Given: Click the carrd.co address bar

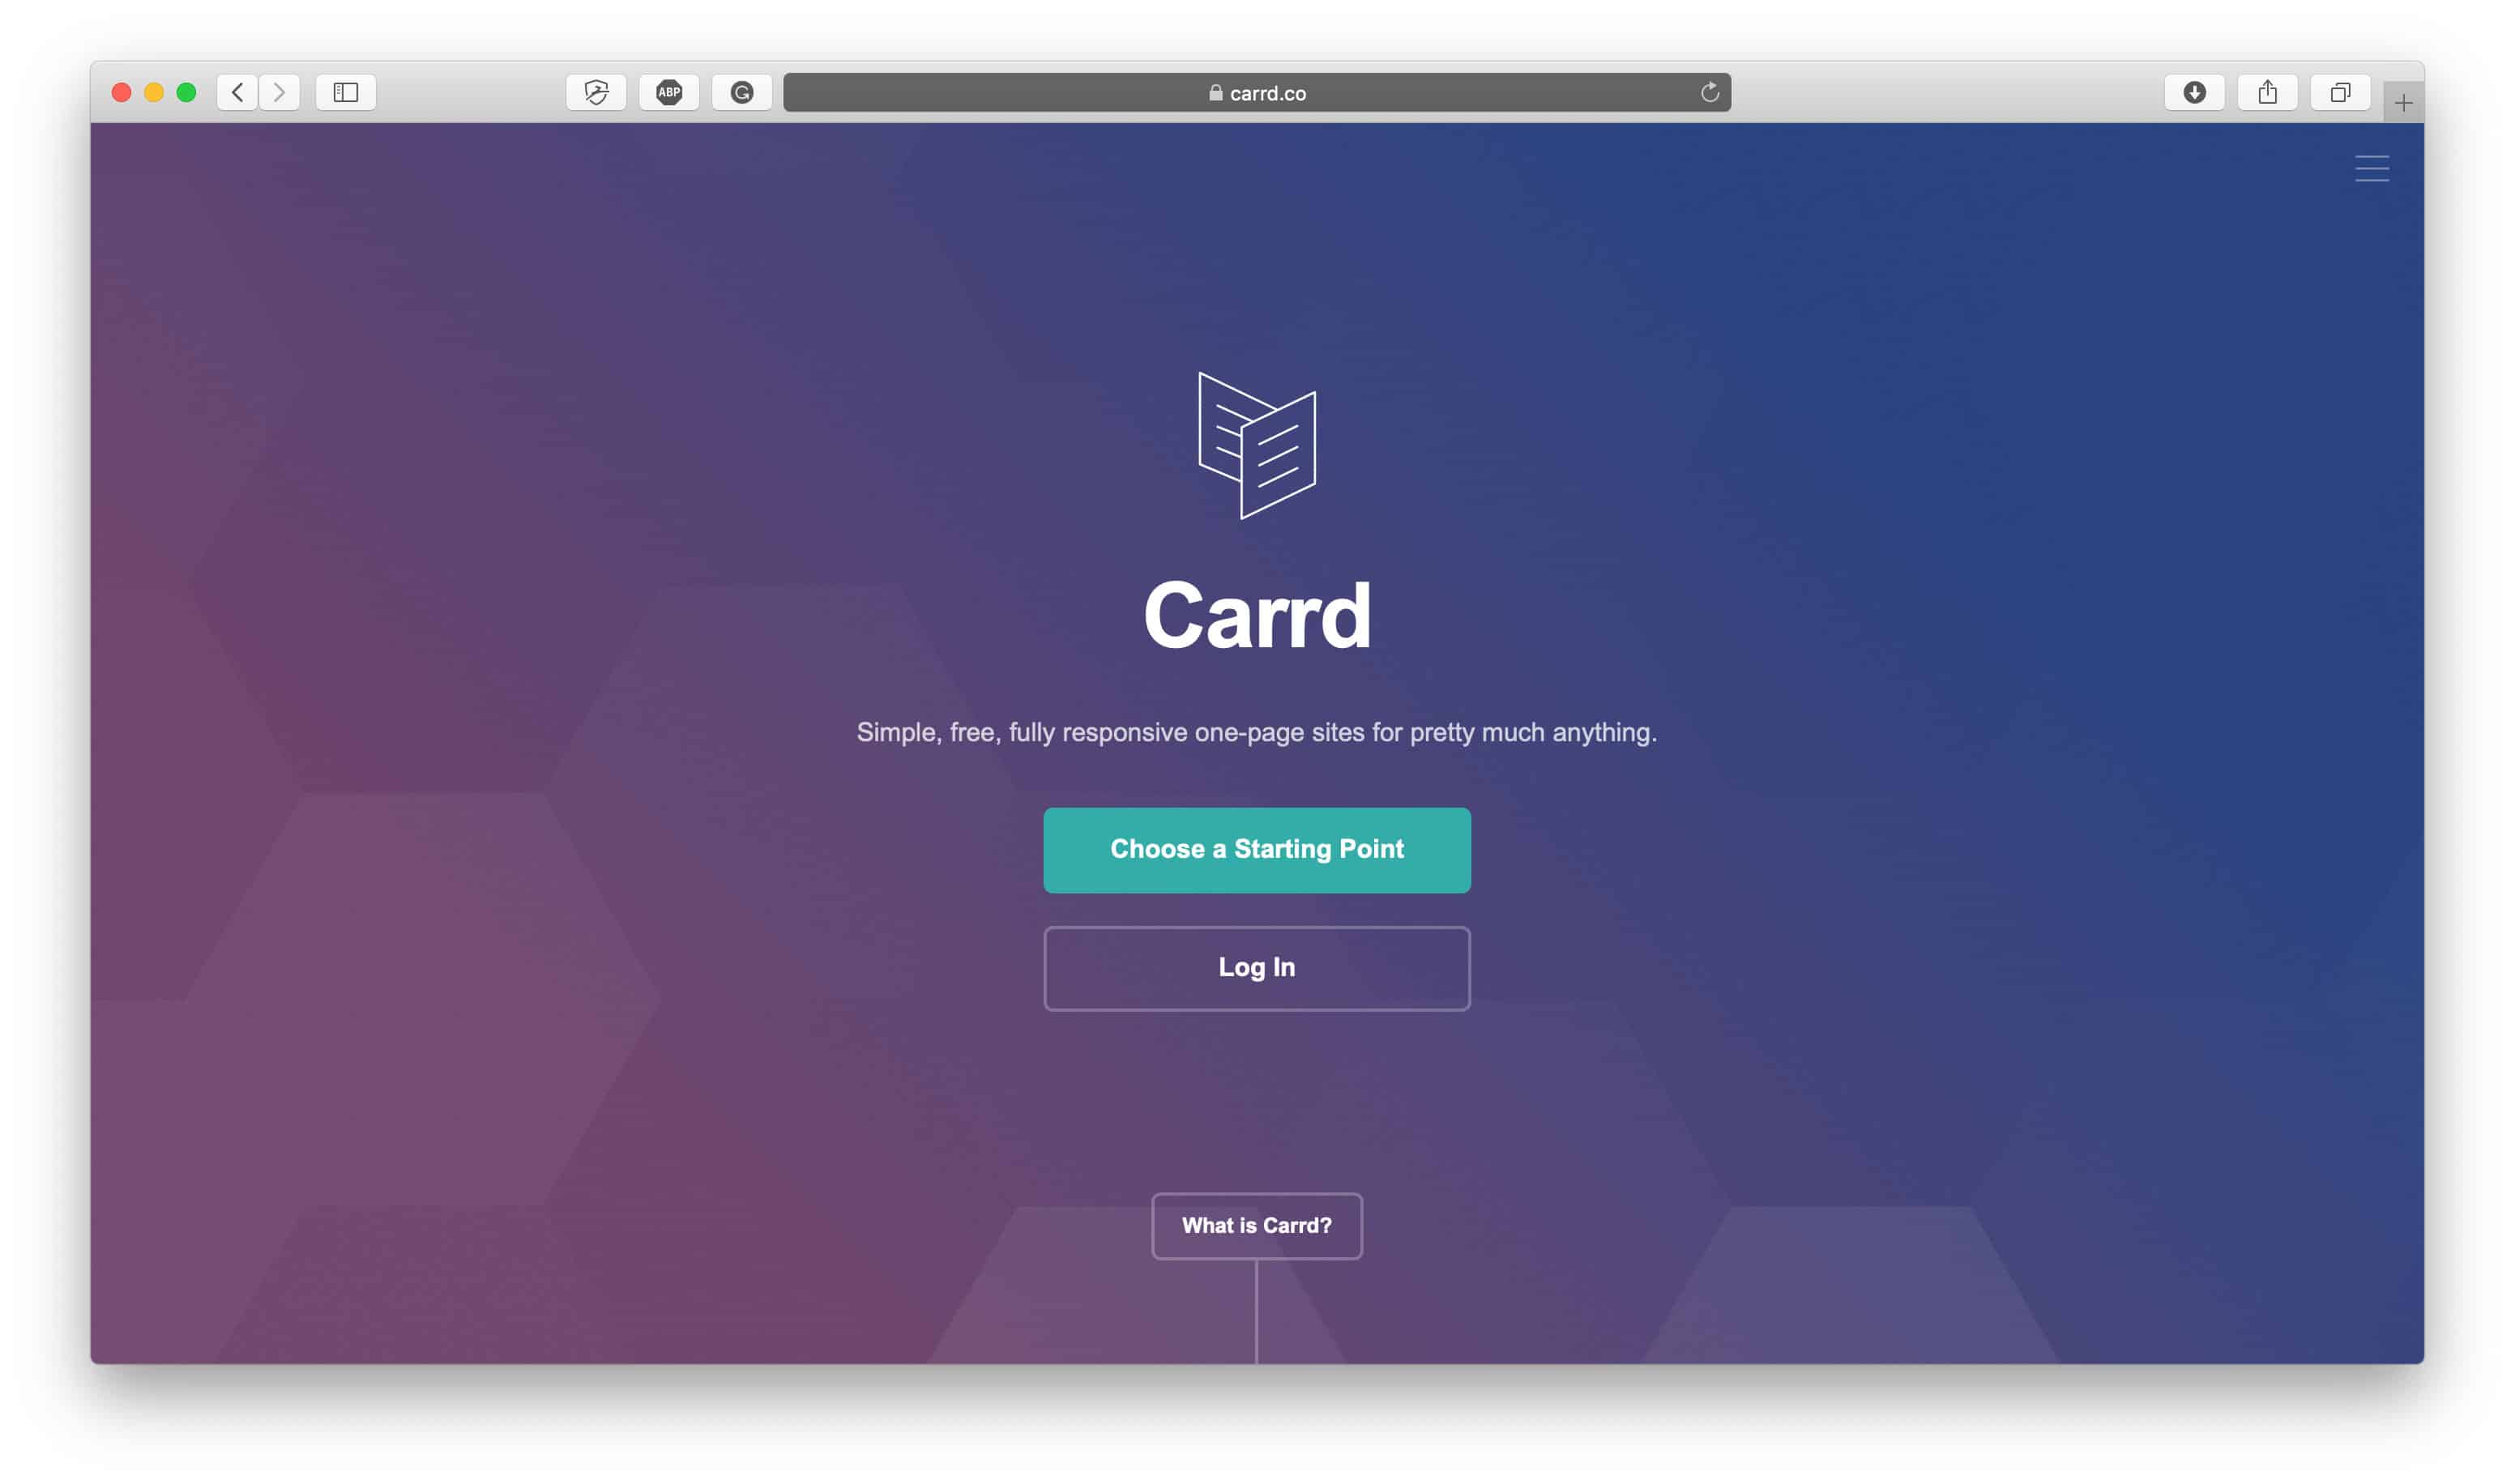Looking at the screenshot, I should pyautogui.click(x=1256, y=92).
